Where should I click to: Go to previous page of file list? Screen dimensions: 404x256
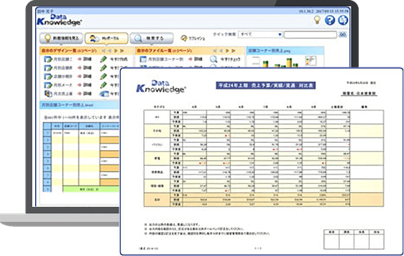coord(221,51)
